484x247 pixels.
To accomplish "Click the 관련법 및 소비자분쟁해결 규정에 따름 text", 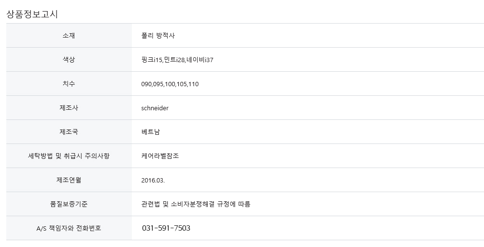I will [x=196, y=204].
